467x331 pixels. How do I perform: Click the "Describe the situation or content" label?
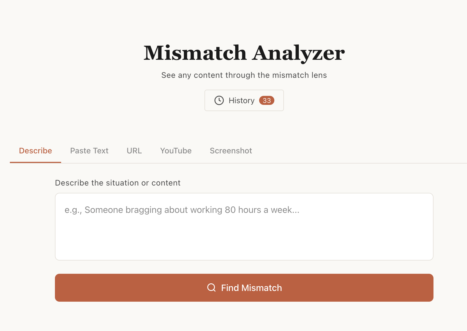[118, 183]
